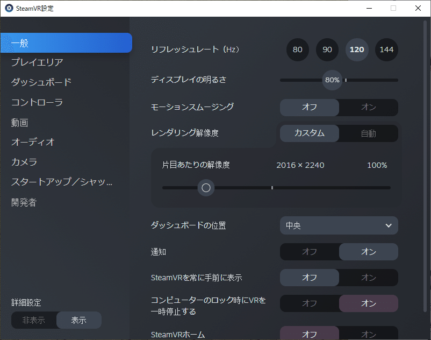Turn 通知 to オフ
The image size is (431, 340).
(x=310, y=252)
